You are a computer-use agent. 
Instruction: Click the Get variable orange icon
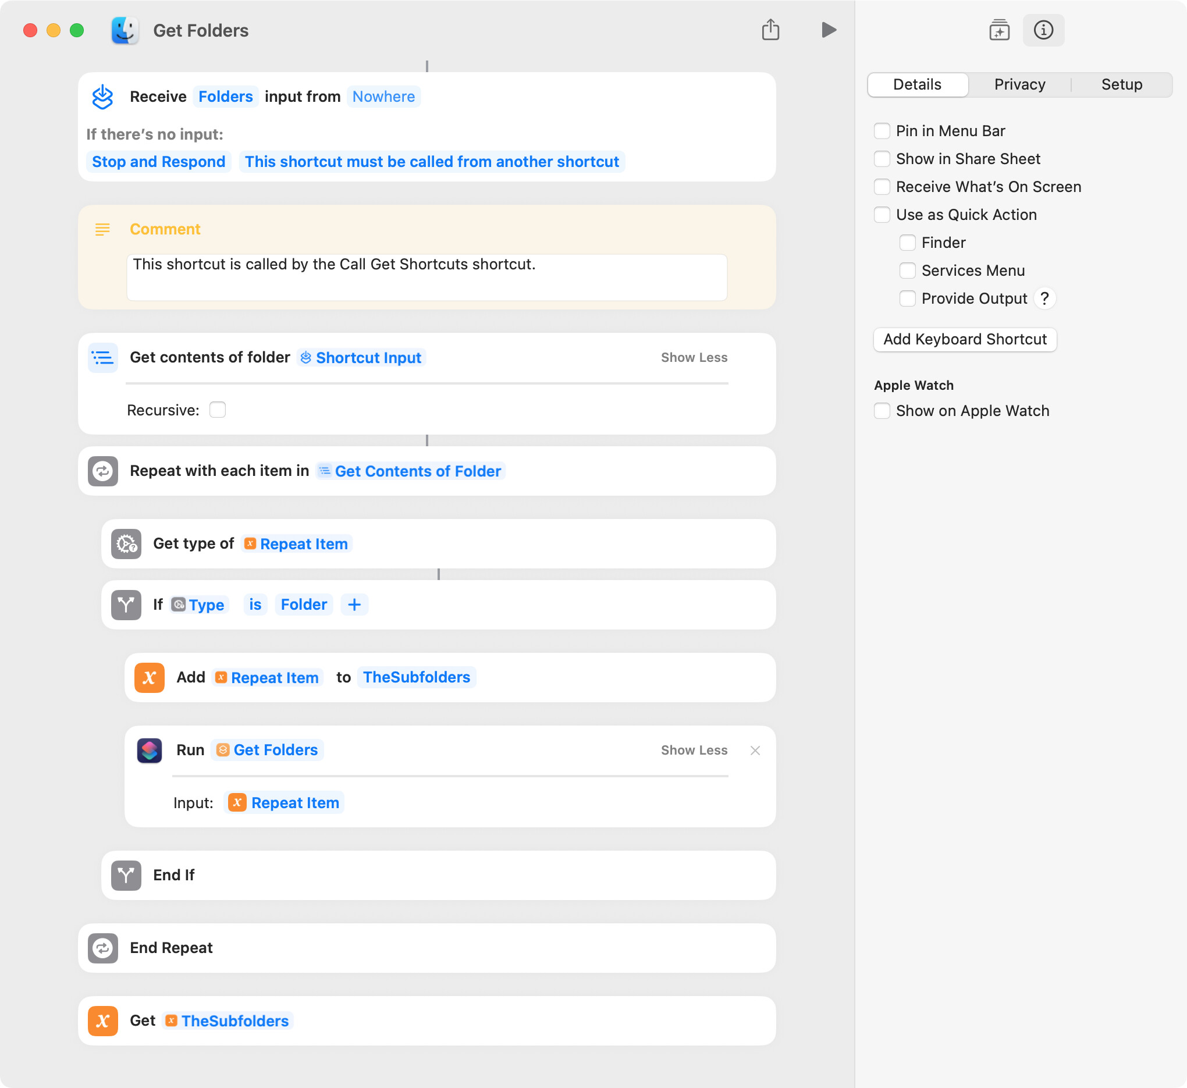[103, 1021]
